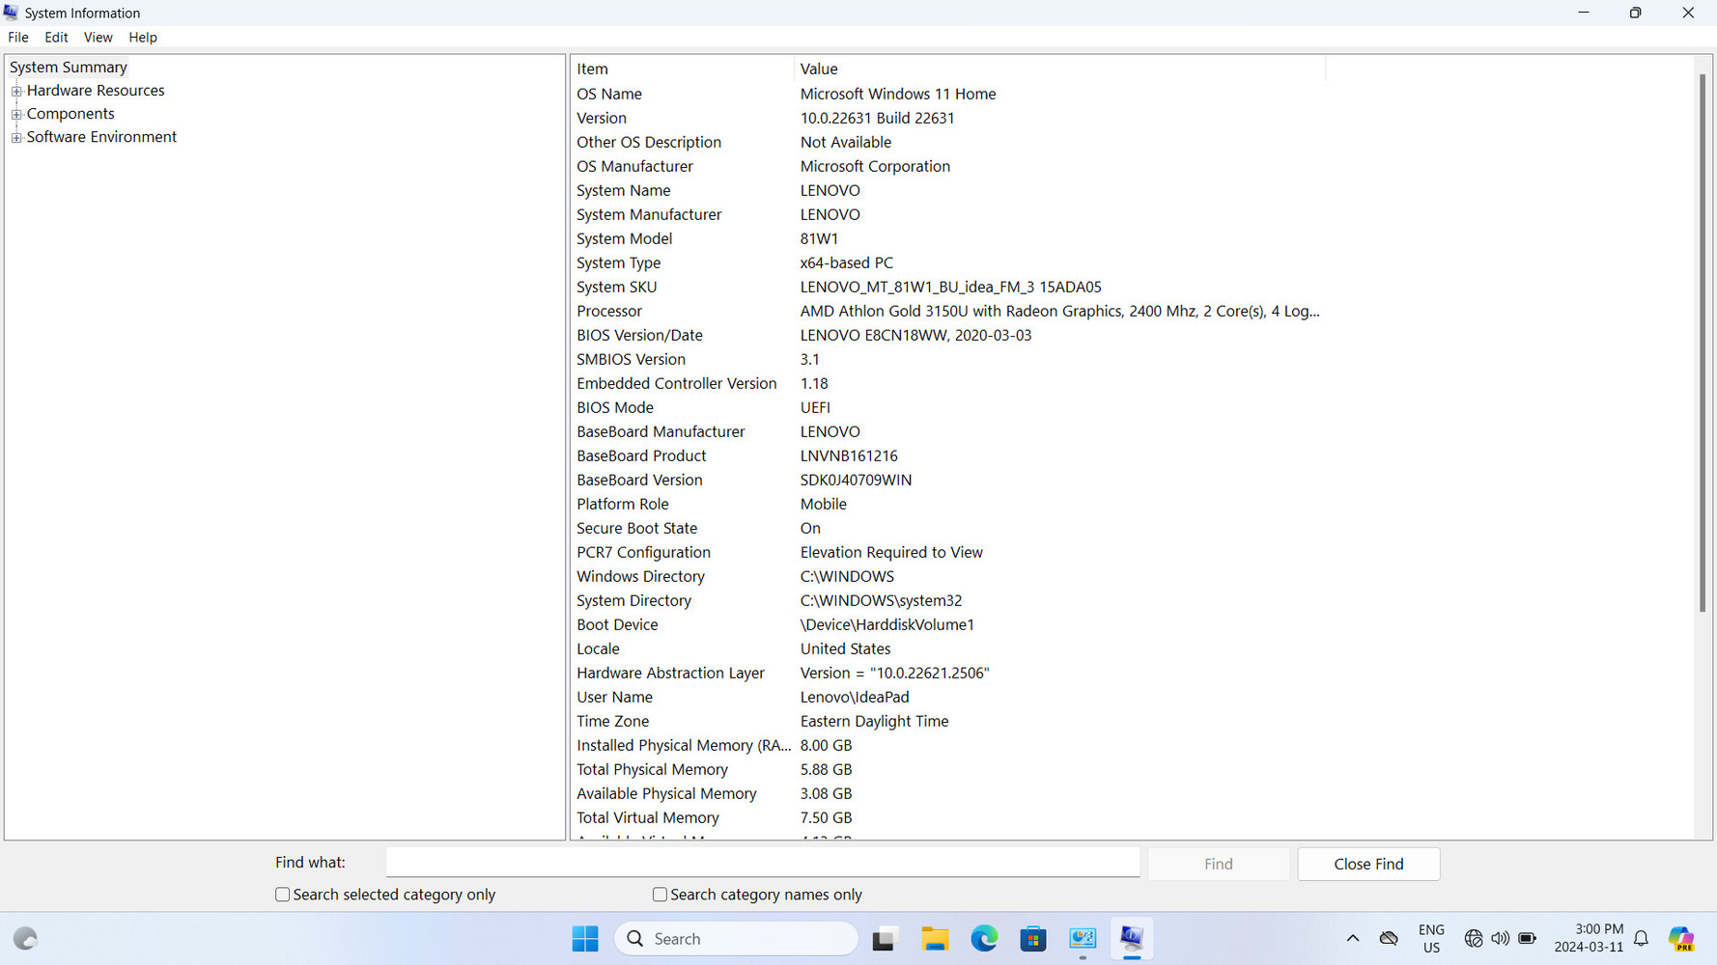This screenshot has width=1717, height=965.
Task: Open the clock showing 3:00 PM
Action: point(1589,938)
